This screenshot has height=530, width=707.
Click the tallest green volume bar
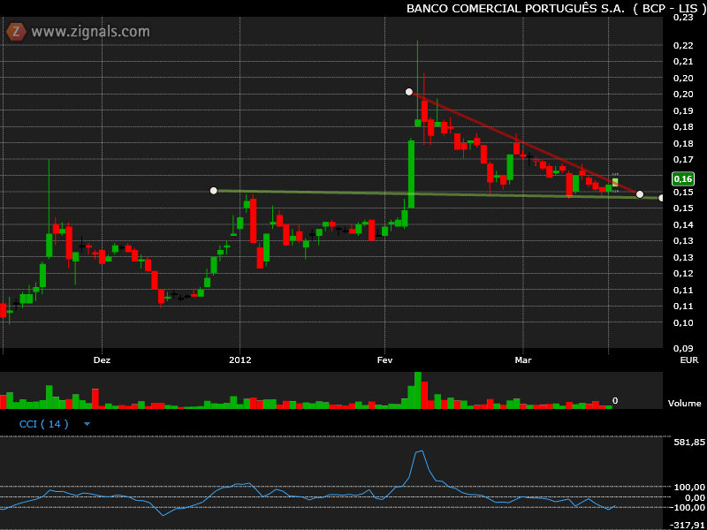coord(417,390)
